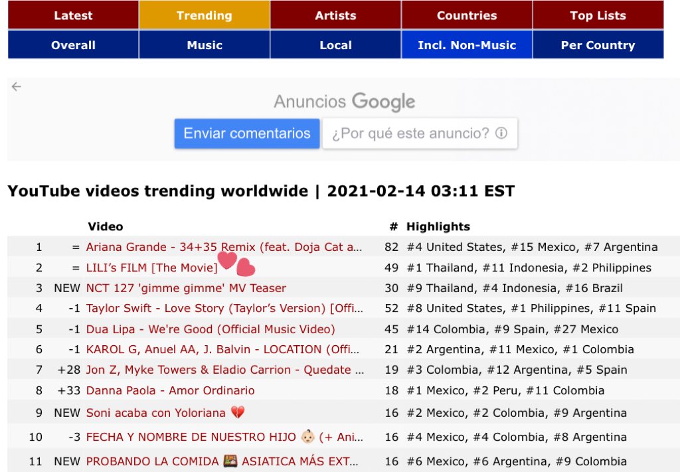Go to the Countries tab
The image size is (680, 472).
(467, 15)
